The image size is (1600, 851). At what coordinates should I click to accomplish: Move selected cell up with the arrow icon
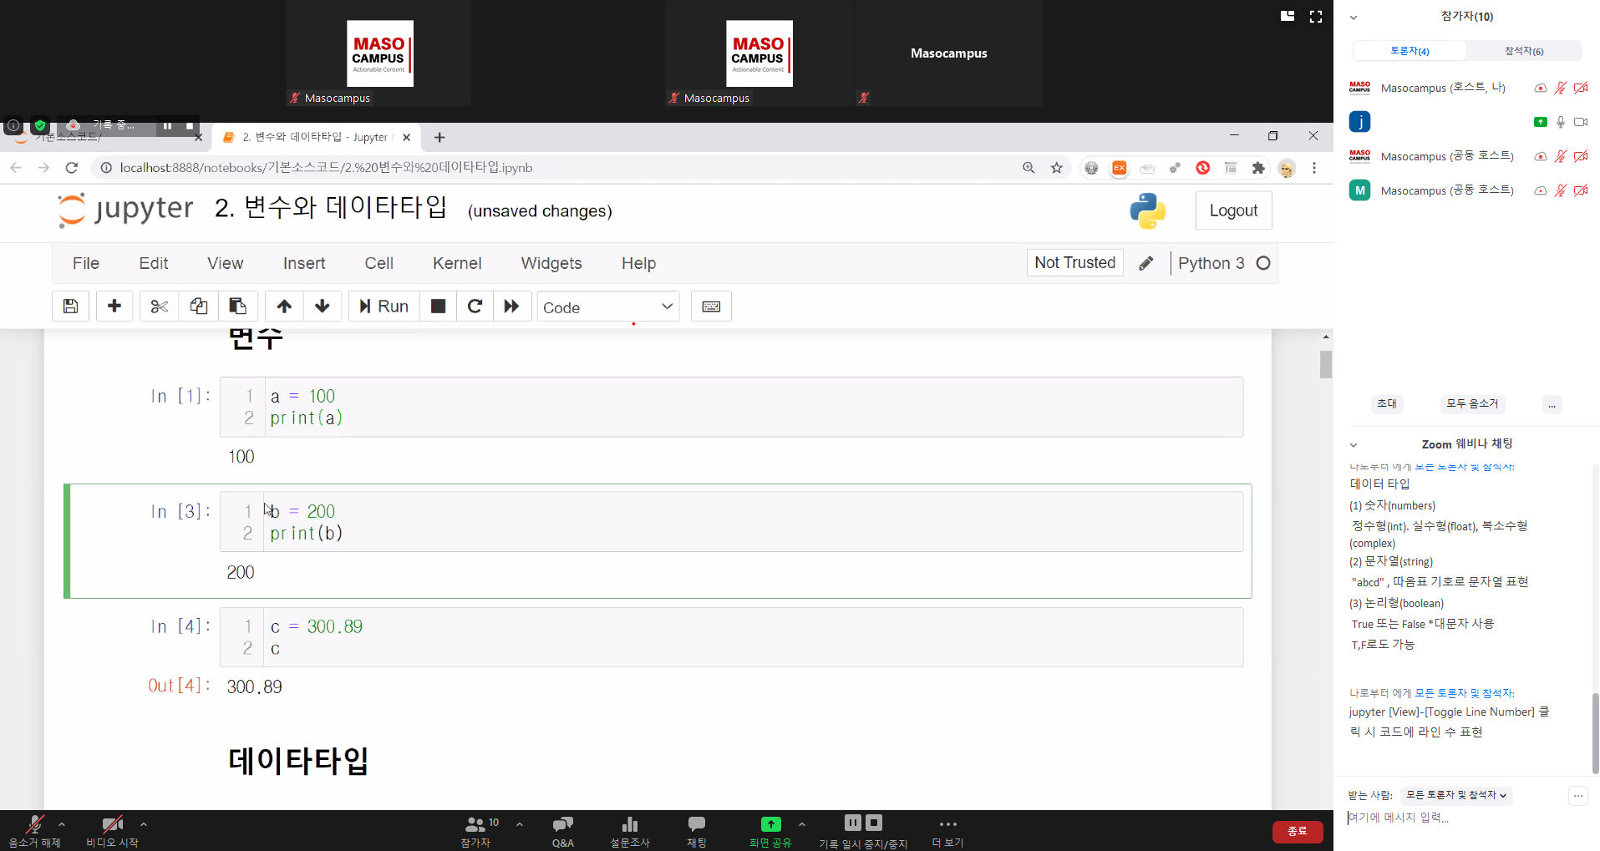[x=284, y=306]
